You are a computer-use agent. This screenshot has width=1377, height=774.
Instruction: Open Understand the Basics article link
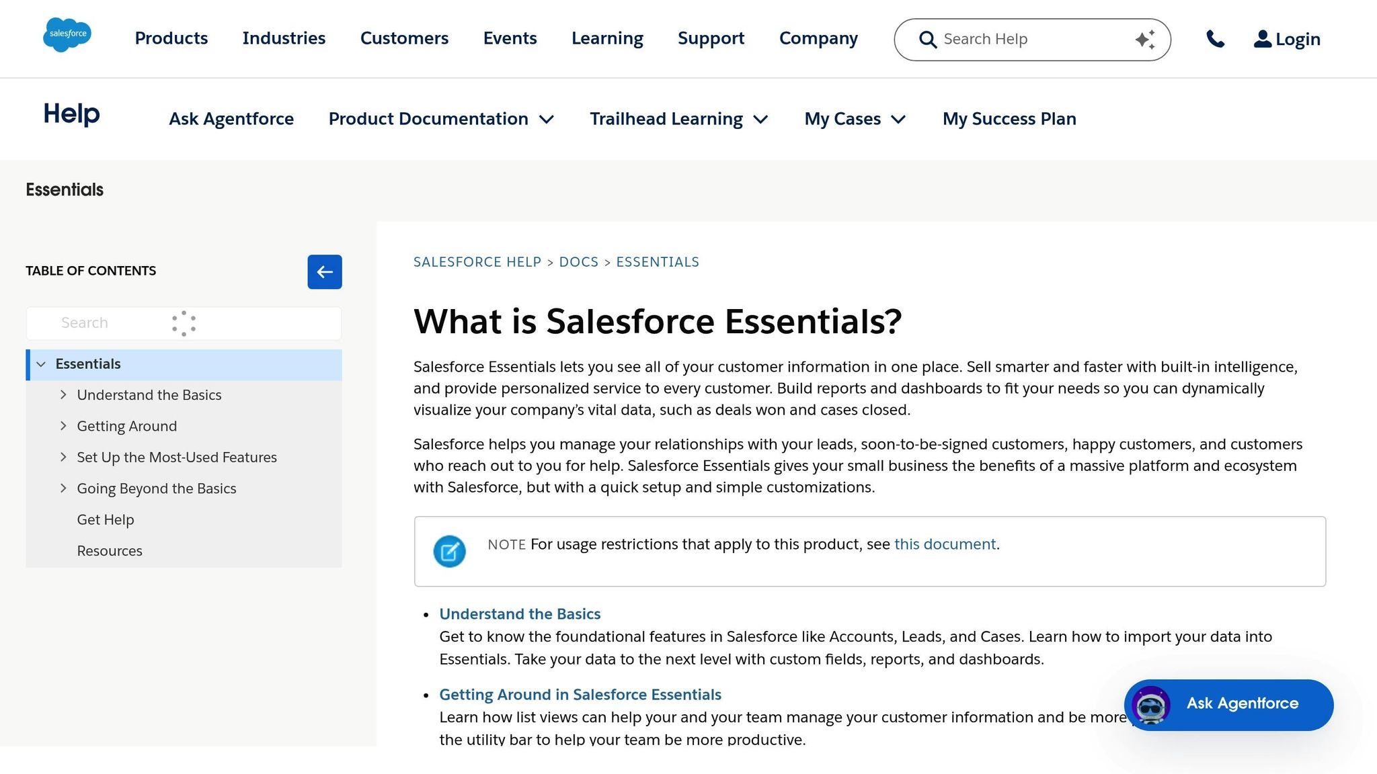pos(520,614)
